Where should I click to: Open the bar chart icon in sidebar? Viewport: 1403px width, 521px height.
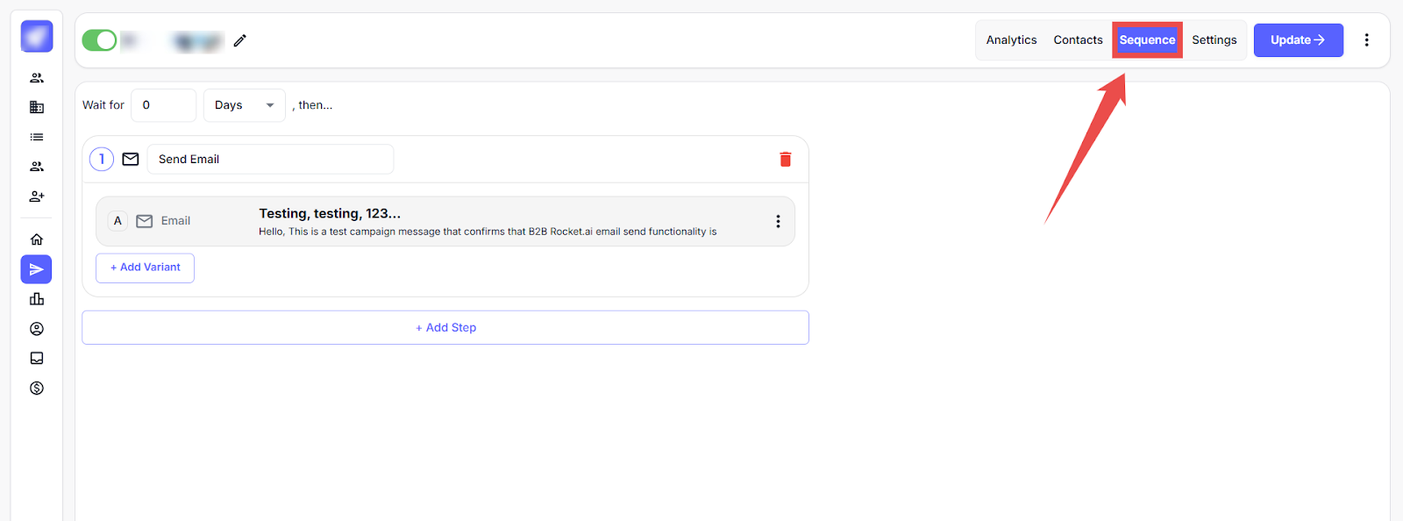[37, 299]
